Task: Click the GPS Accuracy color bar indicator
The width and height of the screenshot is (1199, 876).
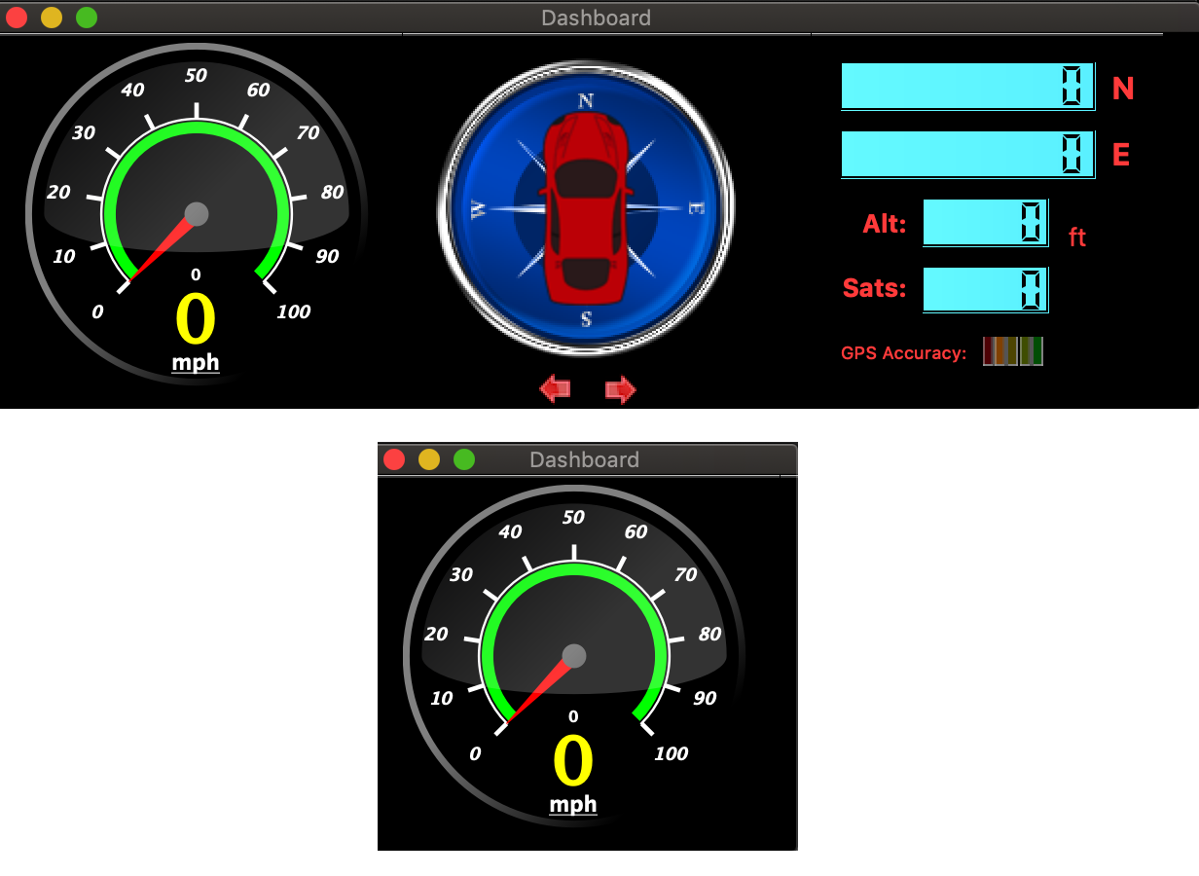Action: (1012, 351)
